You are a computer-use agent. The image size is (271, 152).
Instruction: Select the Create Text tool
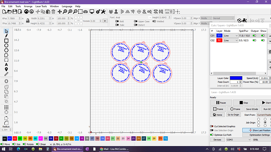[6, 64]
